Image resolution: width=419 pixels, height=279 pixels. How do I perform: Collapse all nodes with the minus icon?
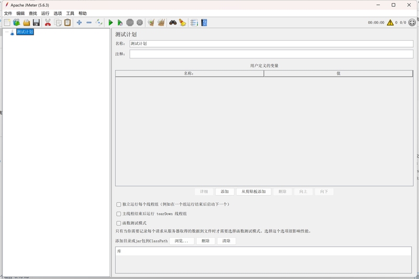[89, 23]
